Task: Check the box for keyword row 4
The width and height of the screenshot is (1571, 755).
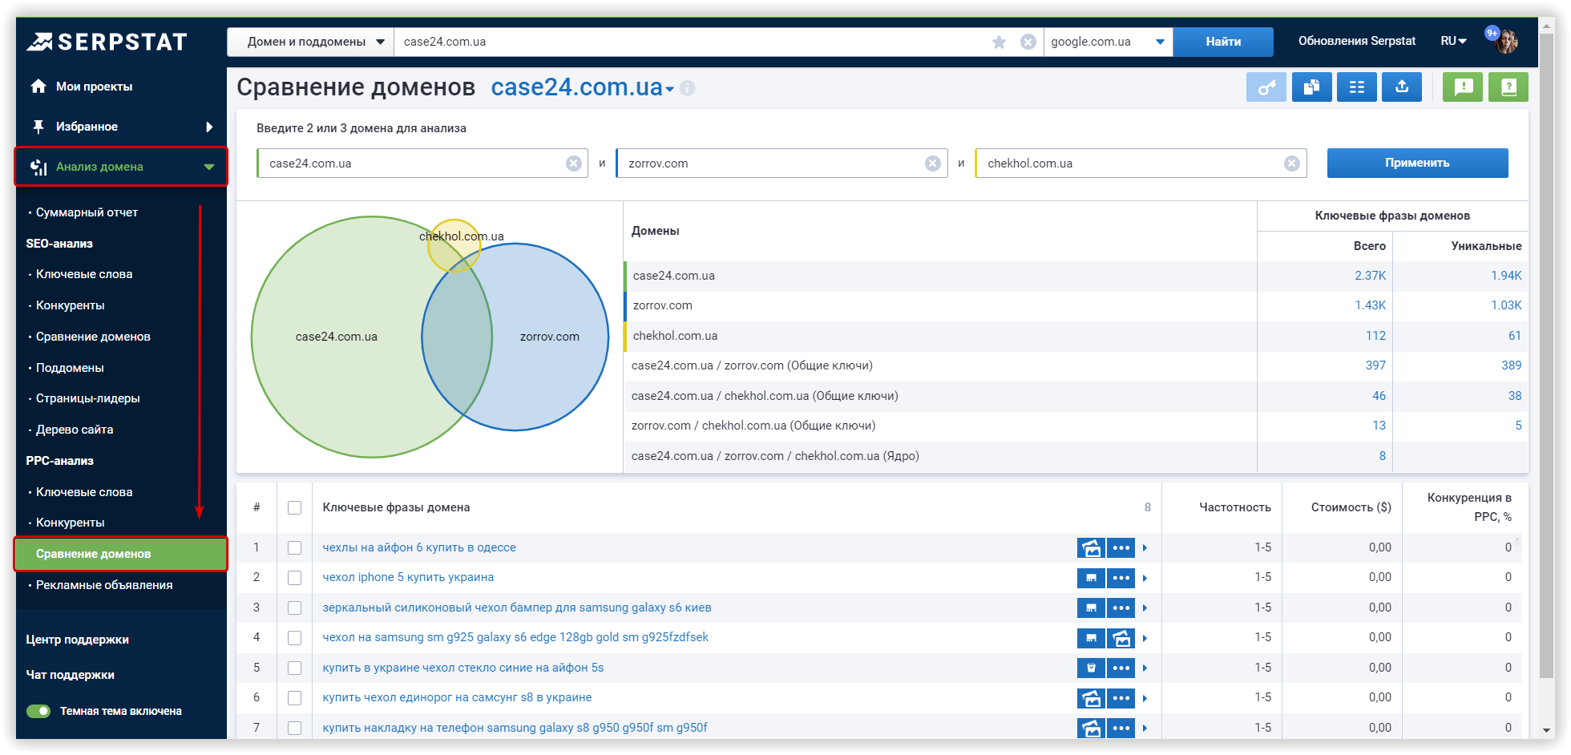Action: point(295,638)
